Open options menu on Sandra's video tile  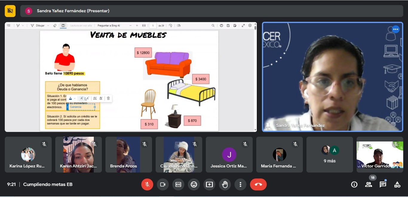pyautogui.click(x=395, y=29)
